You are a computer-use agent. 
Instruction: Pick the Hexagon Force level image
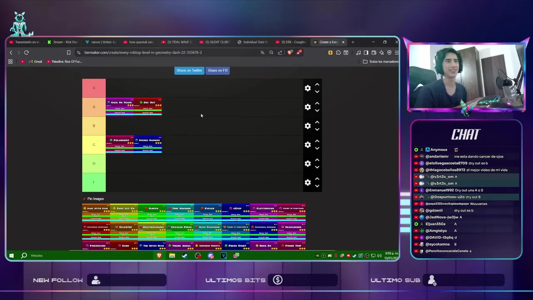(x=179, y=231)
